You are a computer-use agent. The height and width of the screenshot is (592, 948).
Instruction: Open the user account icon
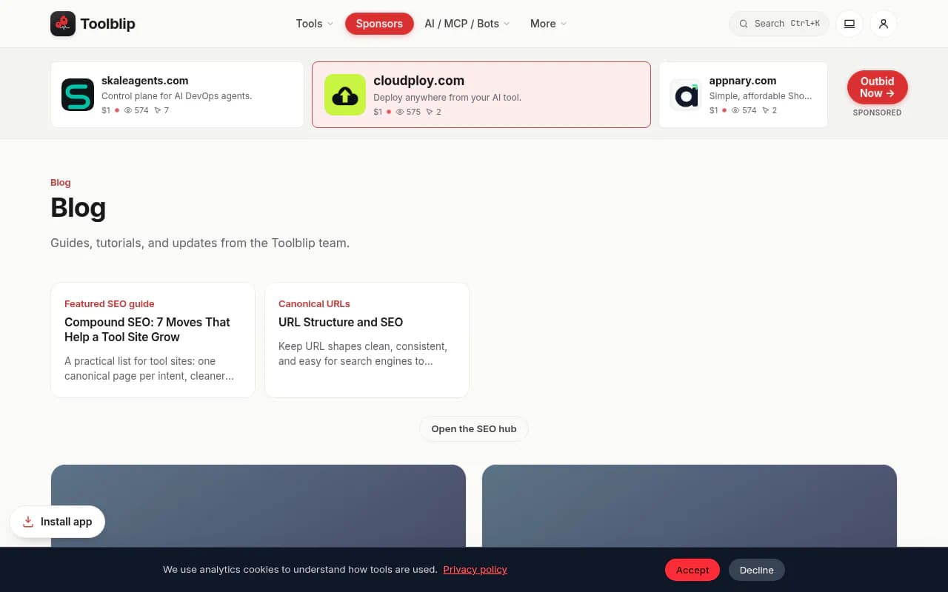click(x=884, y=24)
